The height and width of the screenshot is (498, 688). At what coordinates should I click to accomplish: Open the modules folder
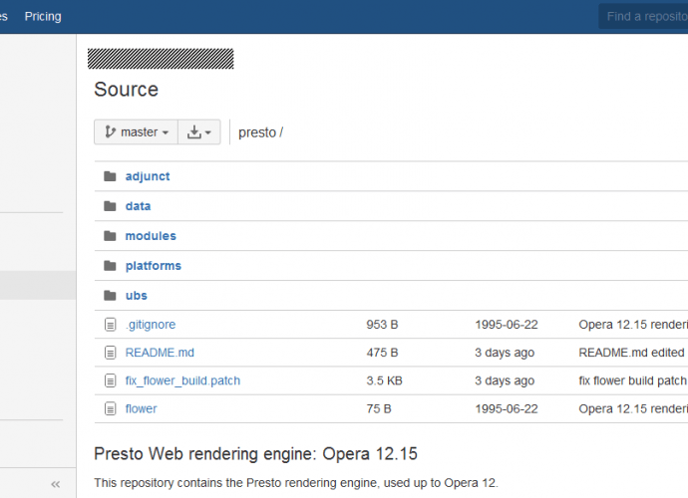151,236
